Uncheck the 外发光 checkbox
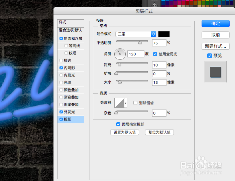235x181 pixels. pos(61,112)
